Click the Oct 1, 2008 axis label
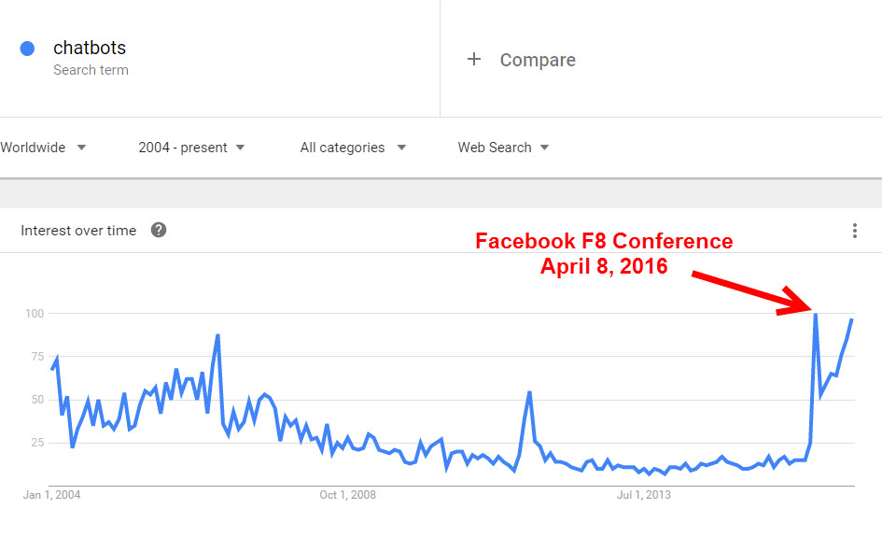The height and width of the screenshot is (551, 882). [347, 495]
